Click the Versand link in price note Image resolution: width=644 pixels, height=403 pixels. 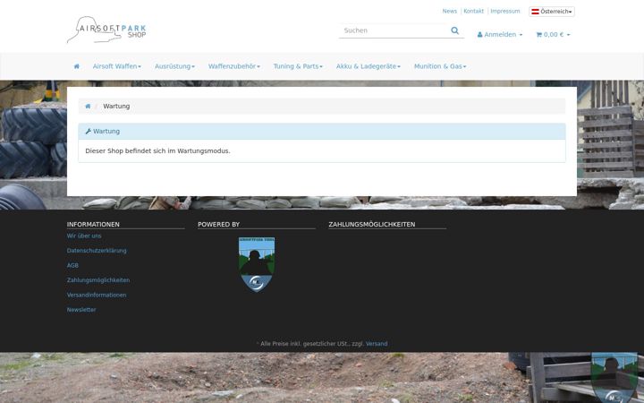click(x=377, y=343)
